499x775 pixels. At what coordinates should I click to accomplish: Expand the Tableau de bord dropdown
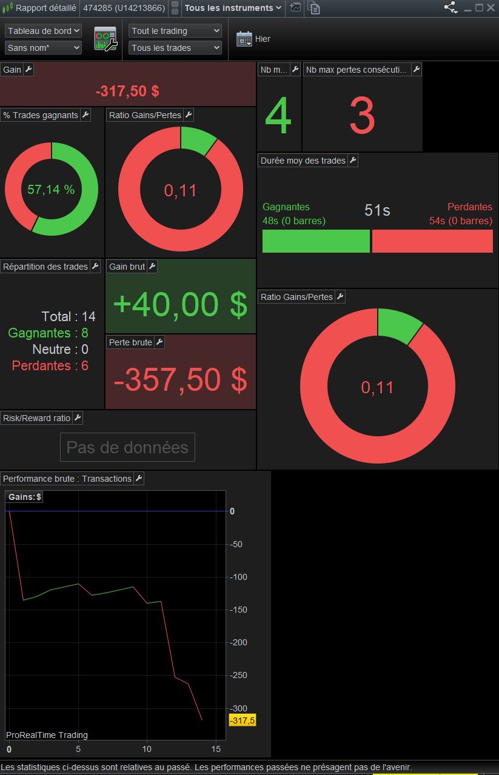point(43,31)
